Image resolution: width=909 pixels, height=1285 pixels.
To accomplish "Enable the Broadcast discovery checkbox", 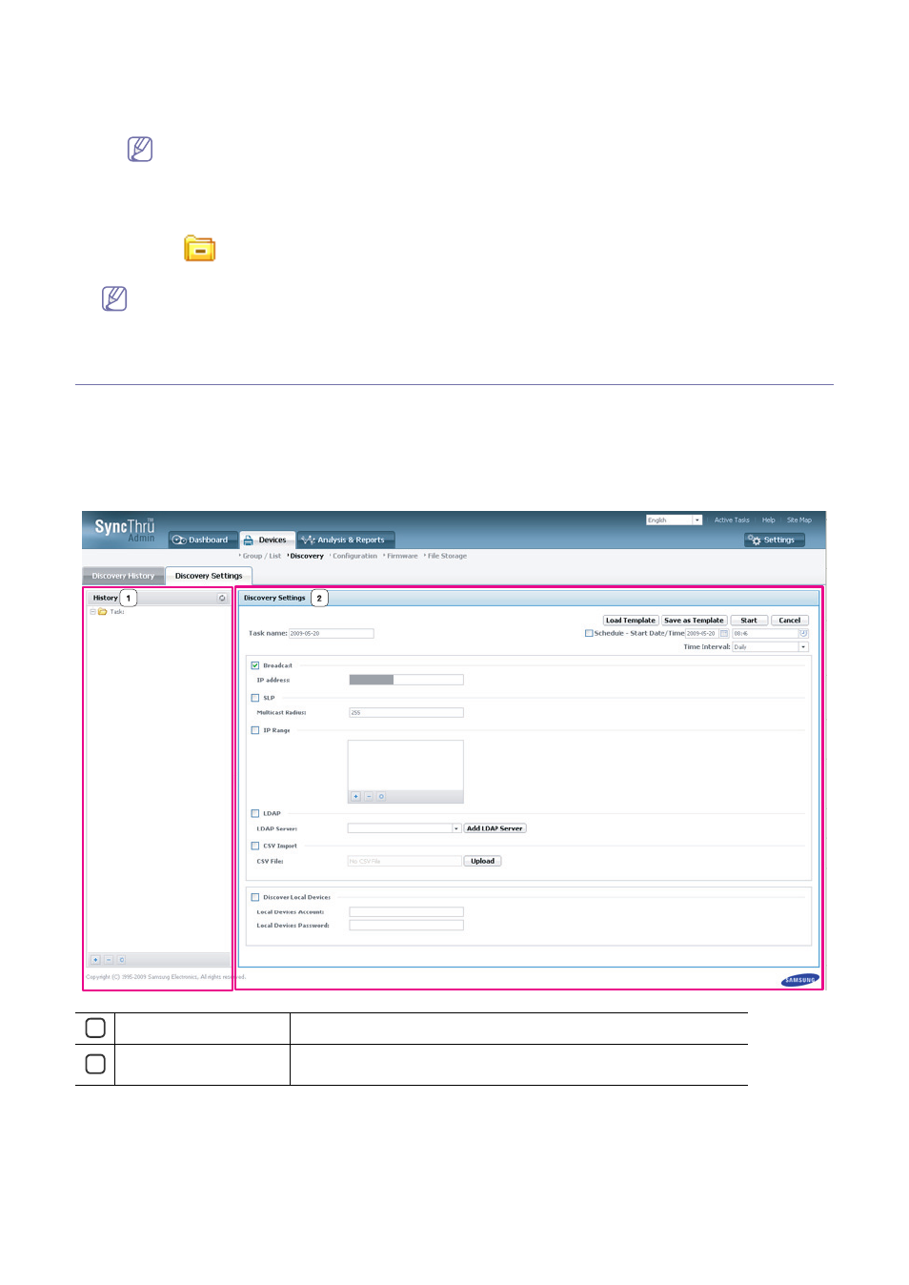I will 255,665.
